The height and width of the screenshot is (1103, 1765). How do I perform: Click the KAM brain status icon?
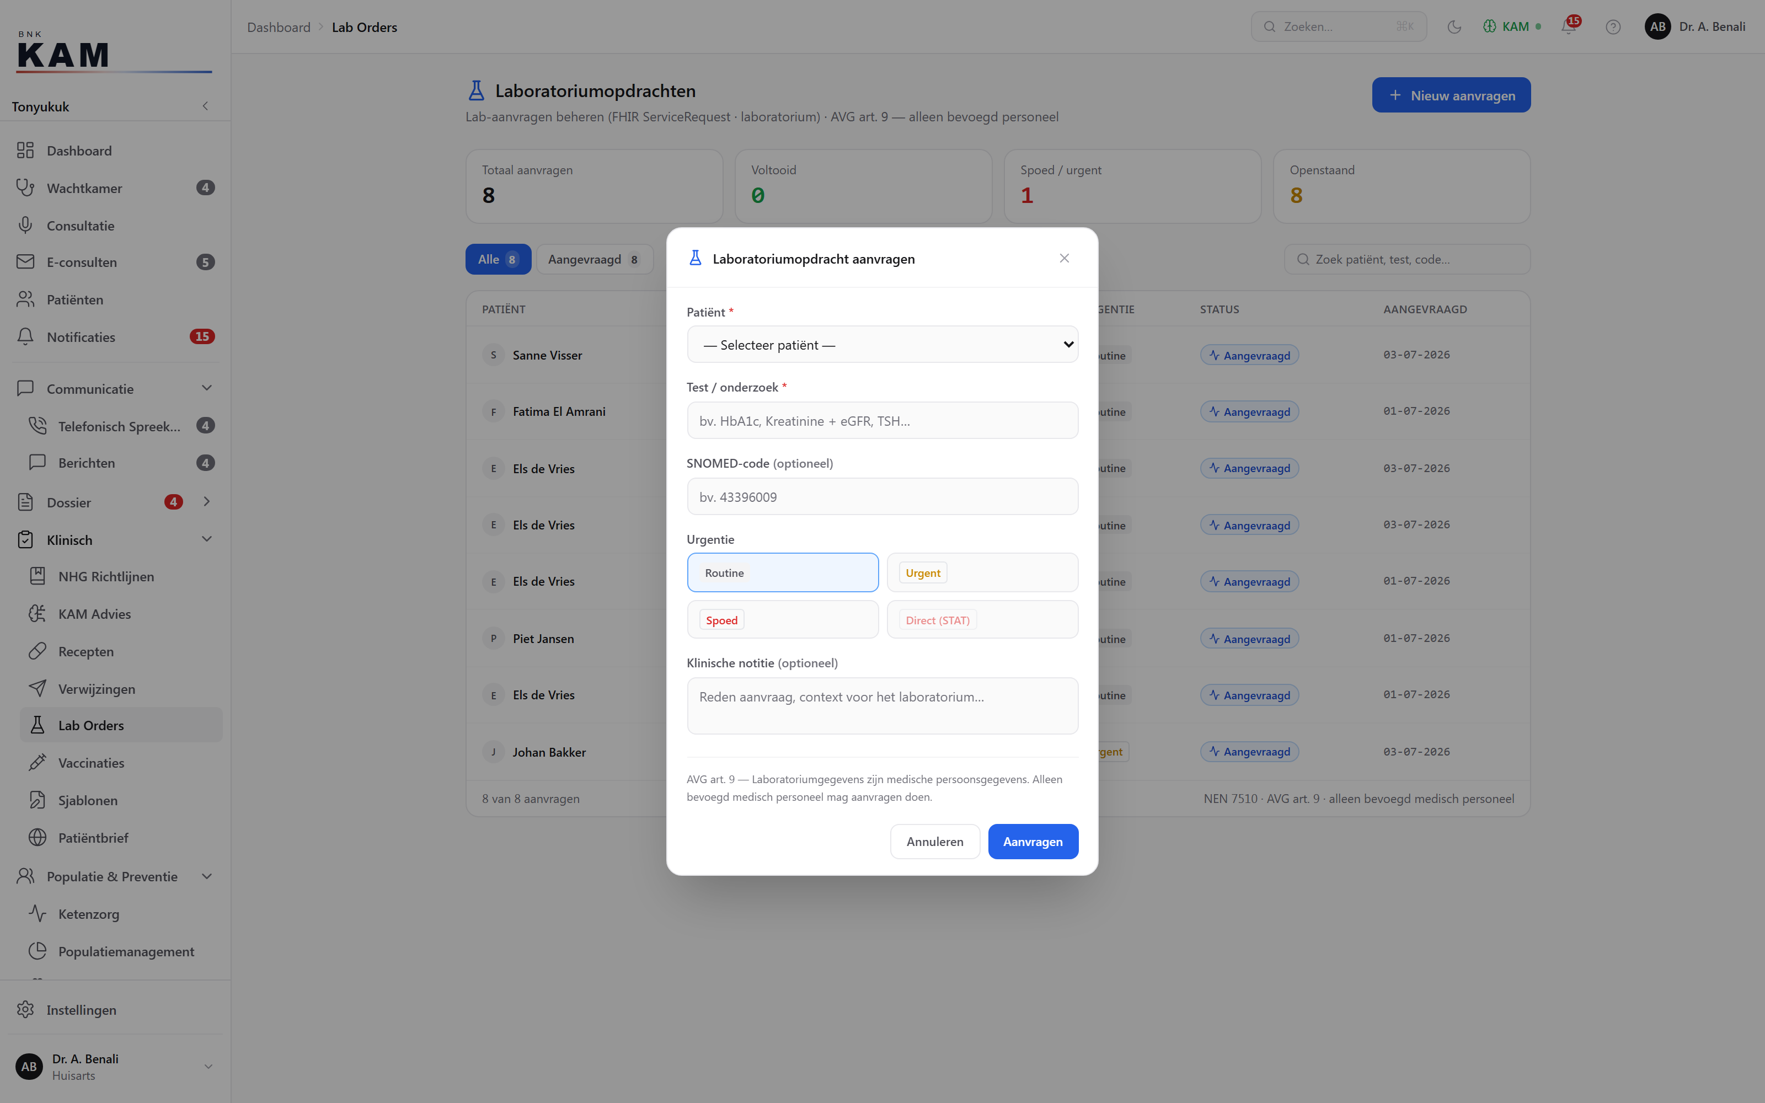click(1489, 26)
